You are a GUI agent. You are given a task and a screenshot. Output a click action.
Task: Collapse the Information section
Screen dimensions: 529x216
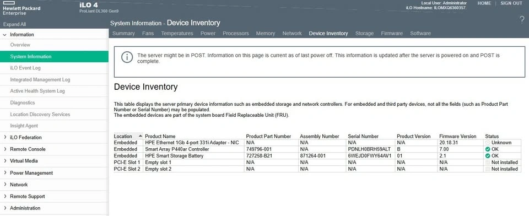pyautogui.click(x=5, y=34)
